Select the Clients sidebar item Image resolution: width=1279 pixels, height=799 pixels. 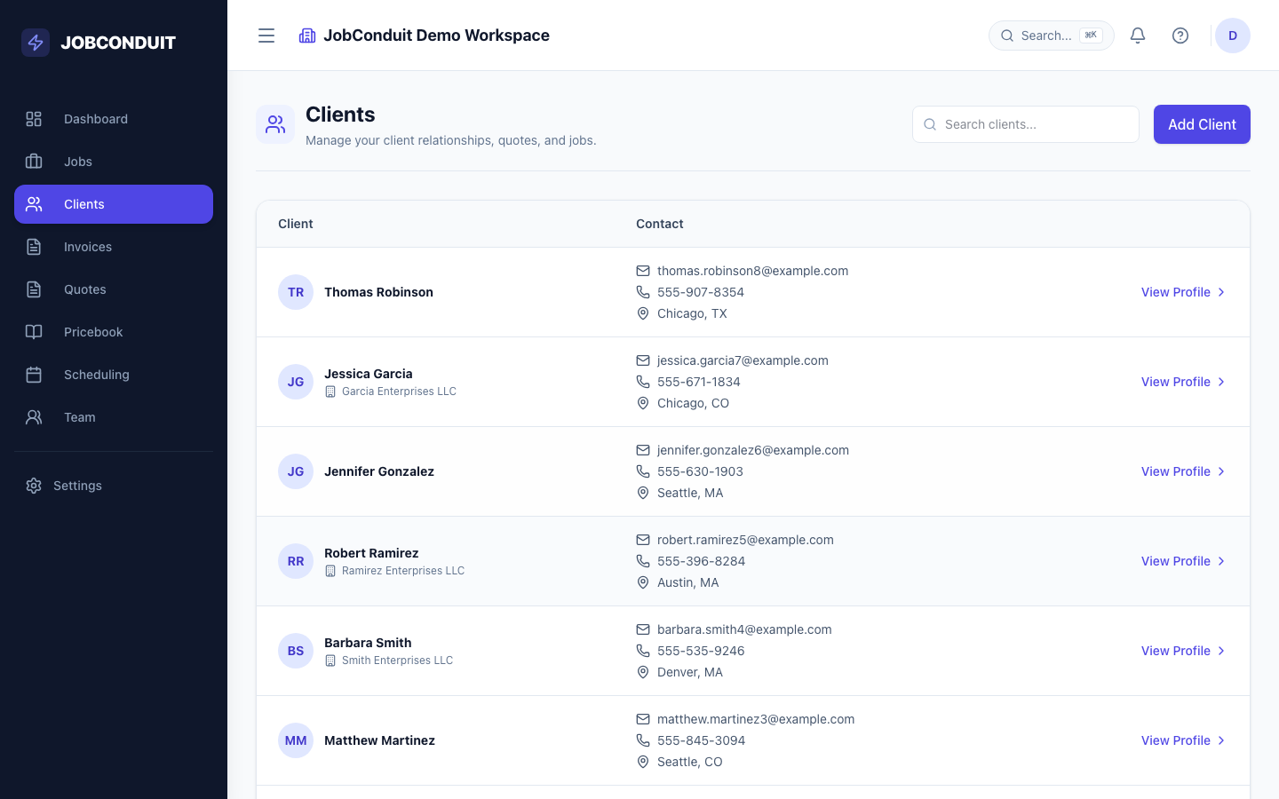[114, 204]
